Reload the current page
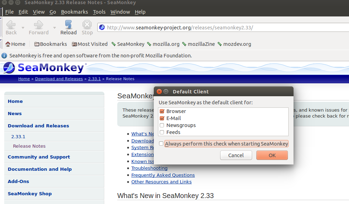This screenshot has height=204, width=349. [x=68, y=28]
